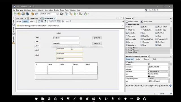Open the Refactor menu
This screenshot has height=102, width=181.
[40, 10]
